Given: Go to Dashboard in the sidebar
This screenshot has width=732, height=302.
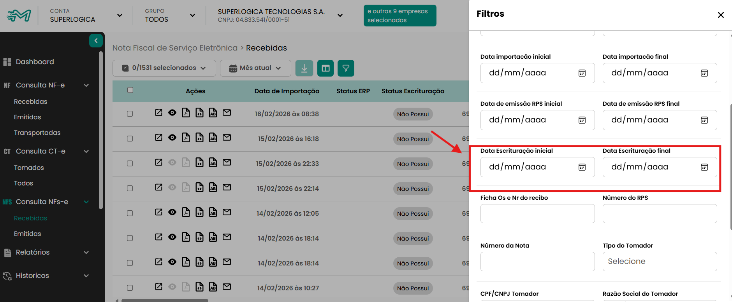Looking at the screenshot, I should pos(35,62).
